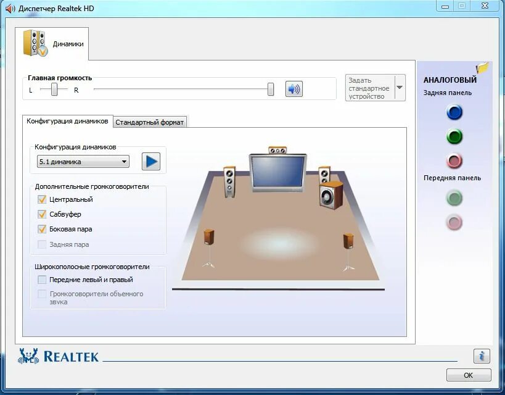
Task: Click the Дополнительные громкоговорители group label
Action: [92, 186]
